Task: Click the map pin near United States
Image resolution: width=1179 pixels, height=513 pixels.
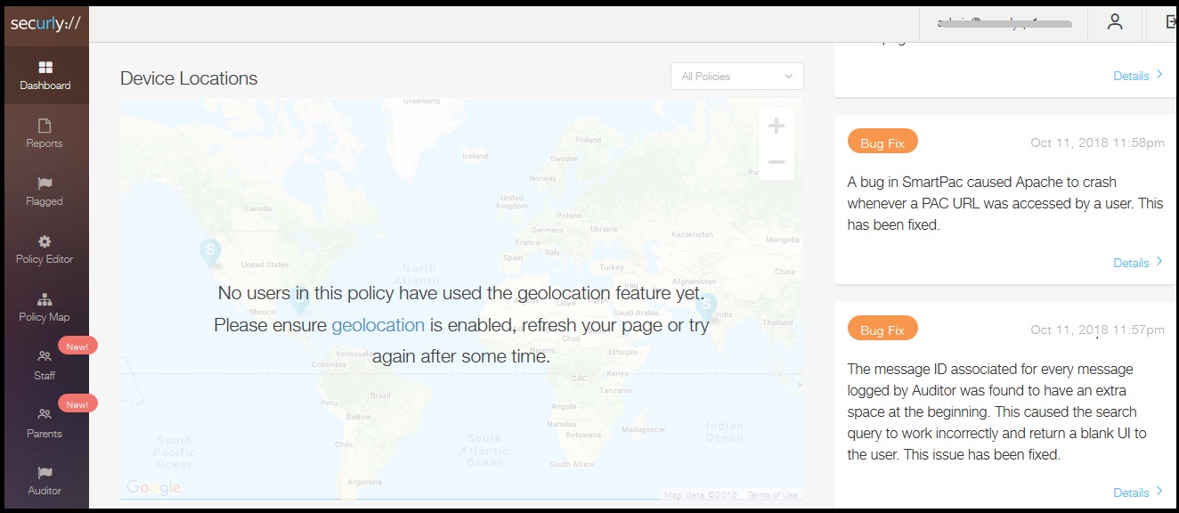Action: [x=210, y=253]
